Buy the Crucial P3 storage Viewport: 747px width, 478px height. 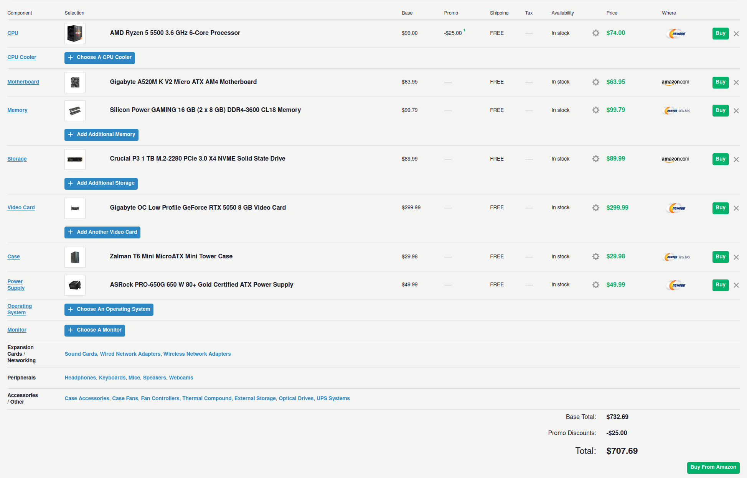pos(721,159)
